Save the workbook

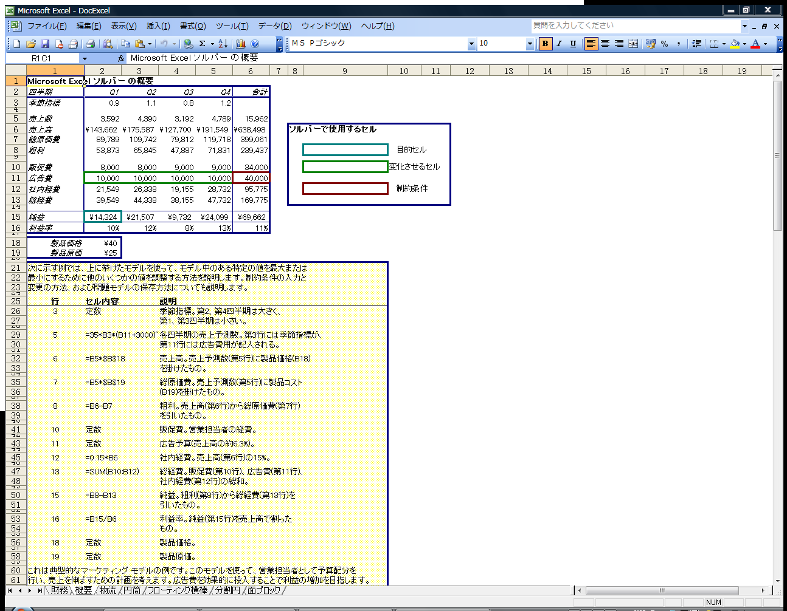point(45,44)
